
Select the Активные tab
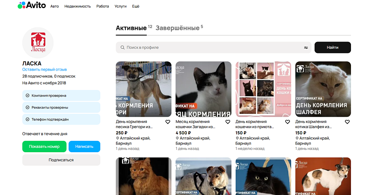coord(131,28)
